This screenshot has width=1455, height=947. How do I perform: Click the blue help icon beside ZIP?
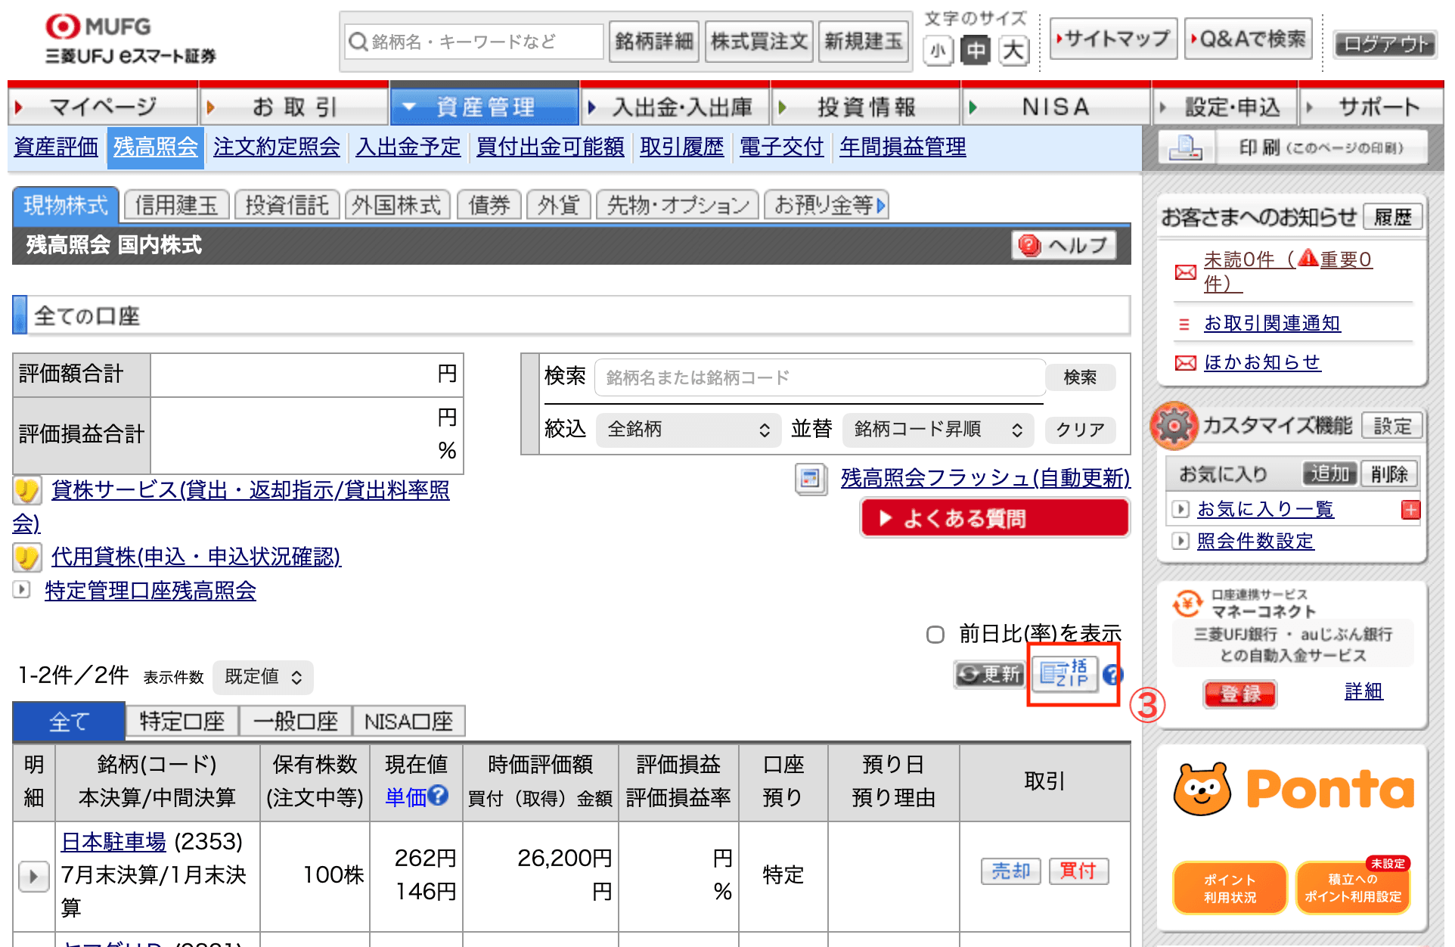click(1112, 675)
